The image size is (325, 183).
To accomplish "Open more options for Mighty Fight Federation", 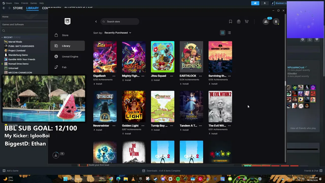I will (143, 76).
